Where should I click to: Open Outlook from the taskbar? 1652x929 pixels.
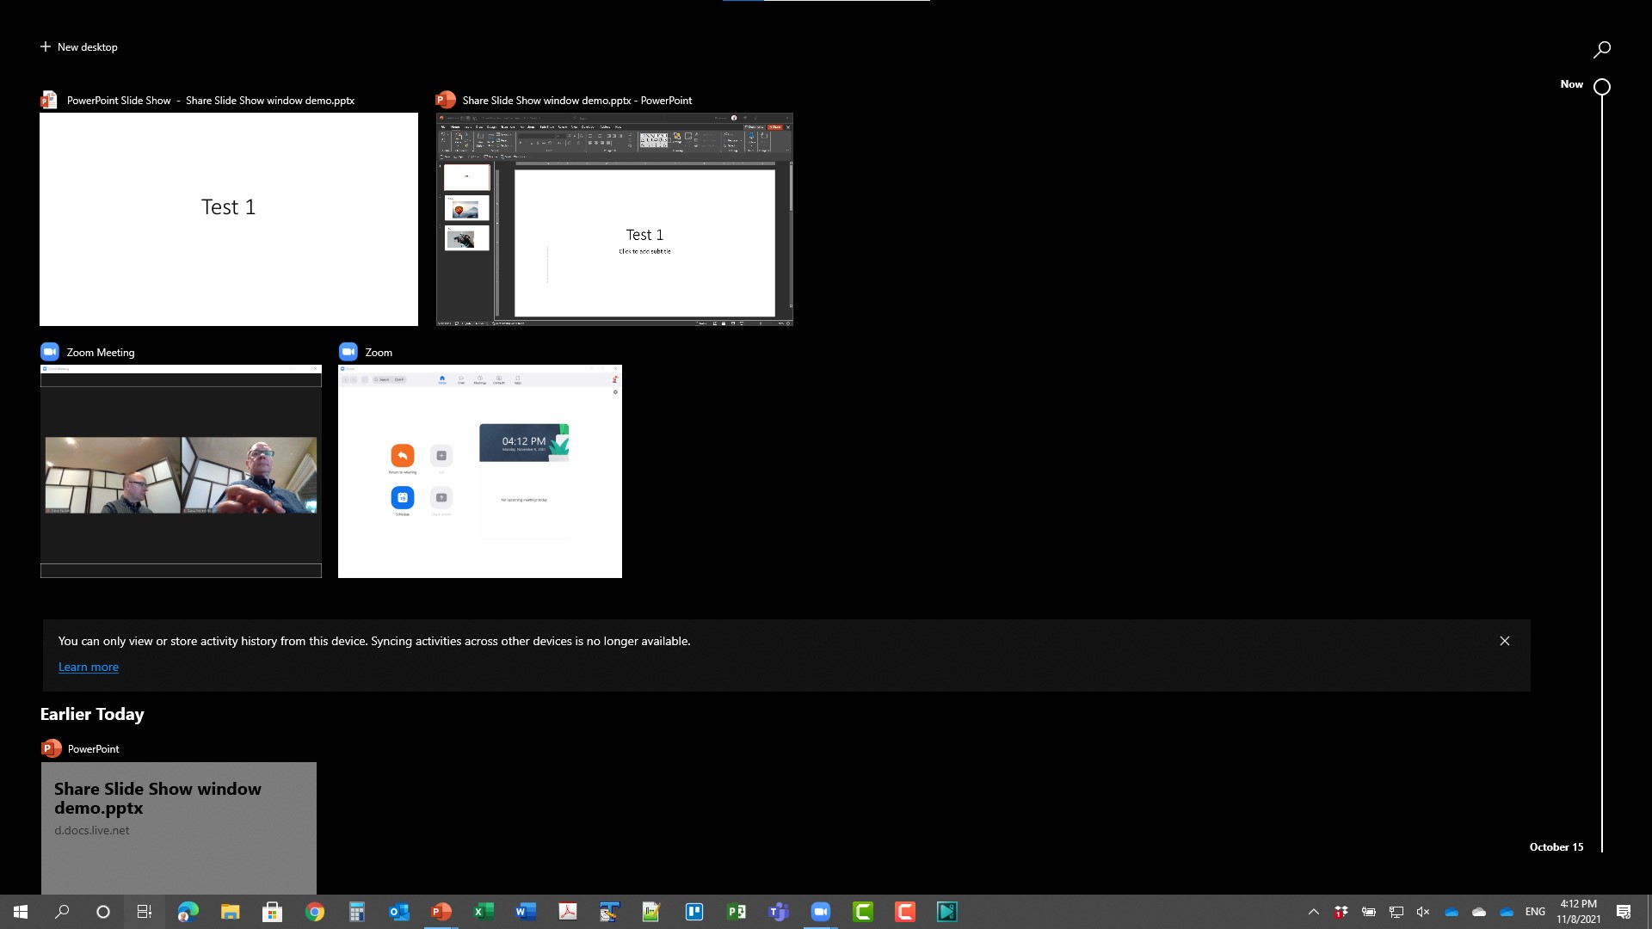coord(398,911)
